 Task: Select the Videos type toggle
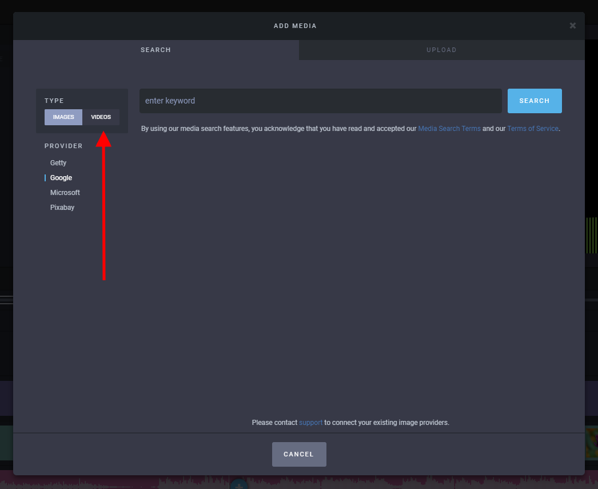pos(101,117)
